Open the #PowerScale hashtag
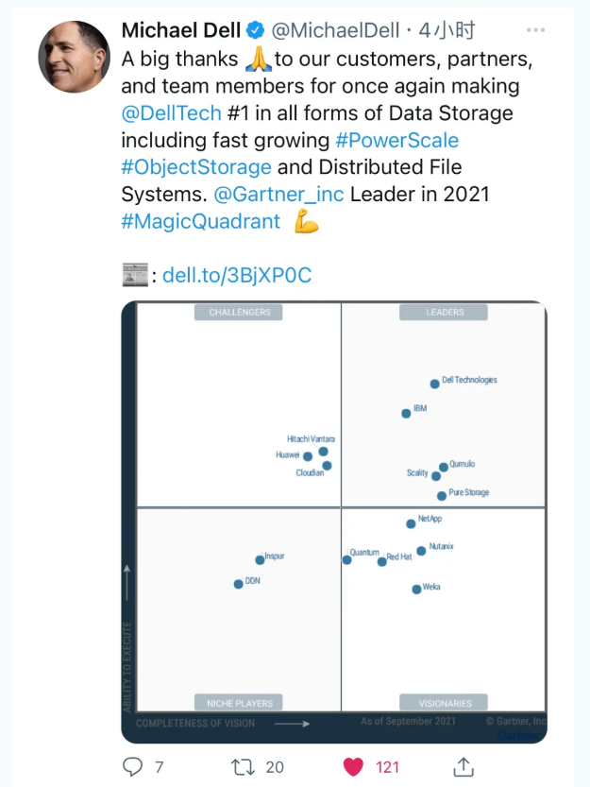Viewport: 590px width, 787px height. [396, 141]
